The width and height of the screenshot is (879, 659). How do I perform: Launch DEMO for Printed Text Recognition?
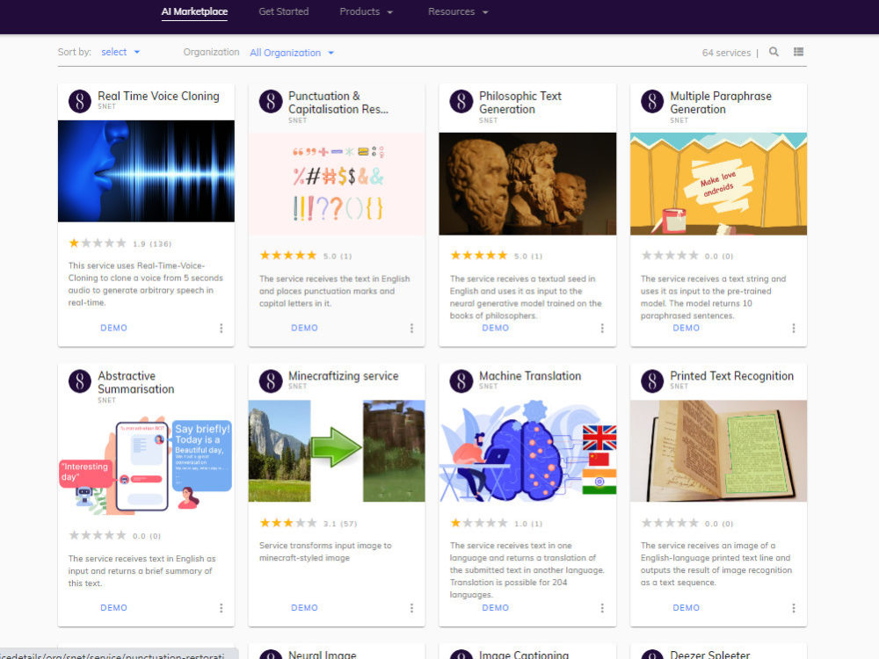686,607
